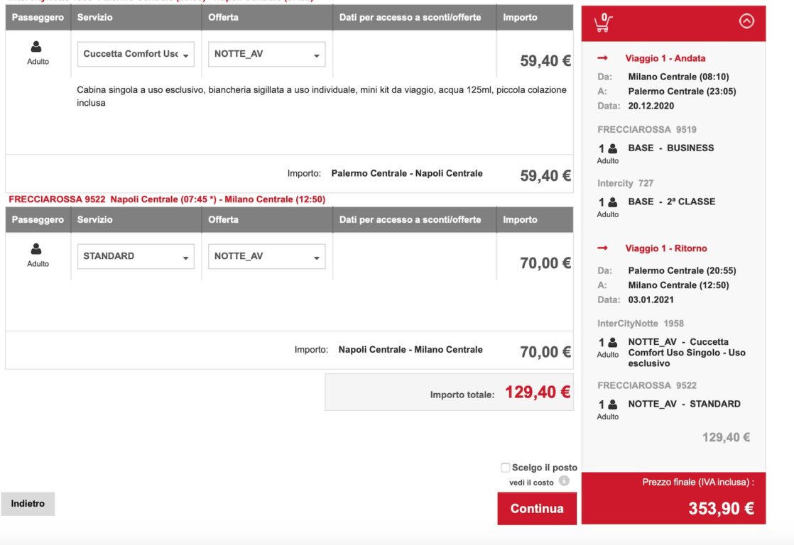Click the Viaggio 1 - Ritorno heading
The image size is (794, 545).
tap(666, 248)
